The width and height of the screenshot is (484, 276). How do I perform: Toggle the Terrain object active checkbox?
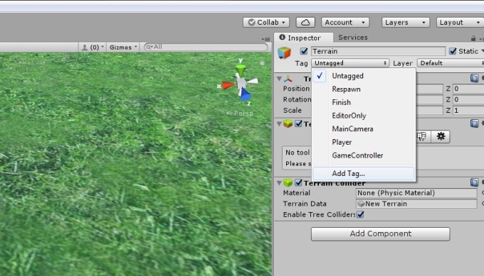pyautogui.click(x=304, y=51)
